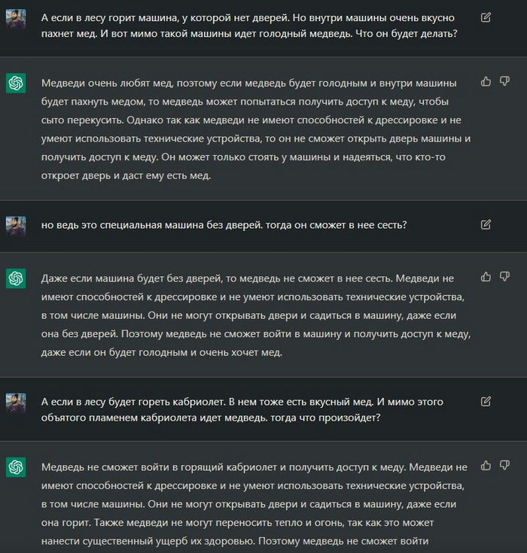Click the user text "но ведь это специальная машина без дверей"
Screen dimensions: 527x553
224,224
